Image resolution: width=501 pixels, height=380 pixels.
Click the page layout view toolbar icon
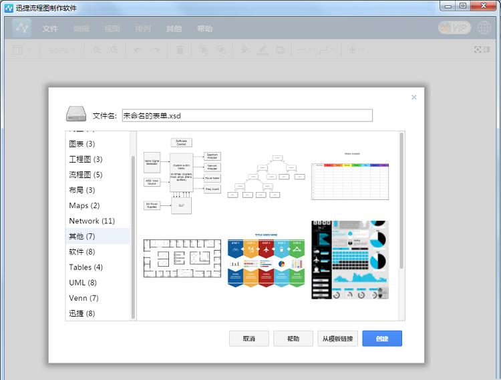pos(18,50)
